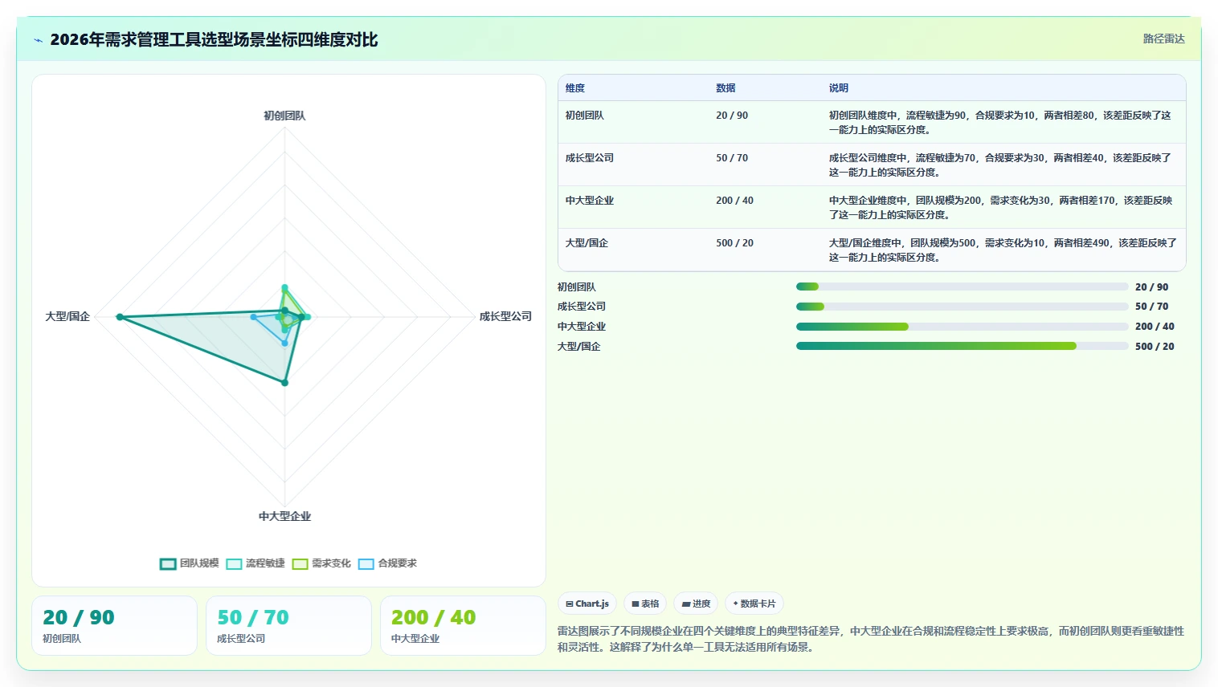Click table cell value 200 / 40
This screenshot has height=687, width=1218.
[734, 201]
